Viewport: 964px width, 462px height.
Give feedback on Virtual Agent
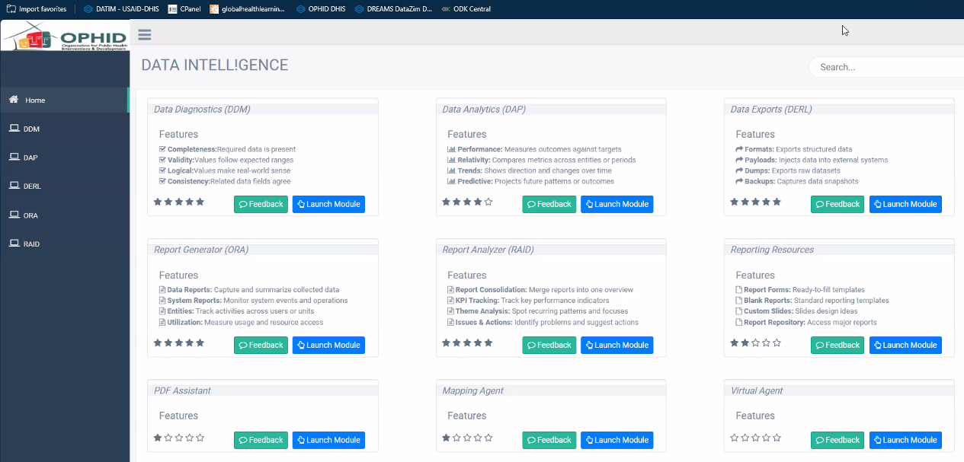[837, 440]
